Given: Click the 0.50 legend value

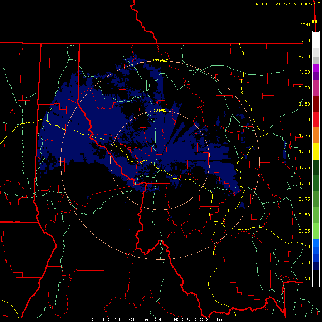Looking at the screenshot, I should click(x=304, y=215).
